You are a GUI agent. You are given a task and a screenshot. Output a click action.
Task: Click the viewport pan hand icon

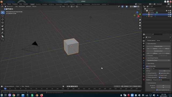click(140, 23)
